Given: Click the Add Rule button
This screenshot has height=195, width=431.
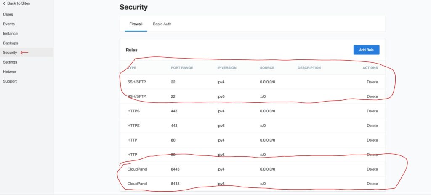Looking at the screenshot, I should pyautogui.click(x=366, y=50).
